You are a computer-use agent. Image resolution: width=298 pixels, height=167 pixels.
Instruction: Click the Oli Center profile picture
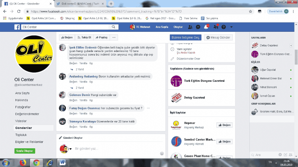34,54
